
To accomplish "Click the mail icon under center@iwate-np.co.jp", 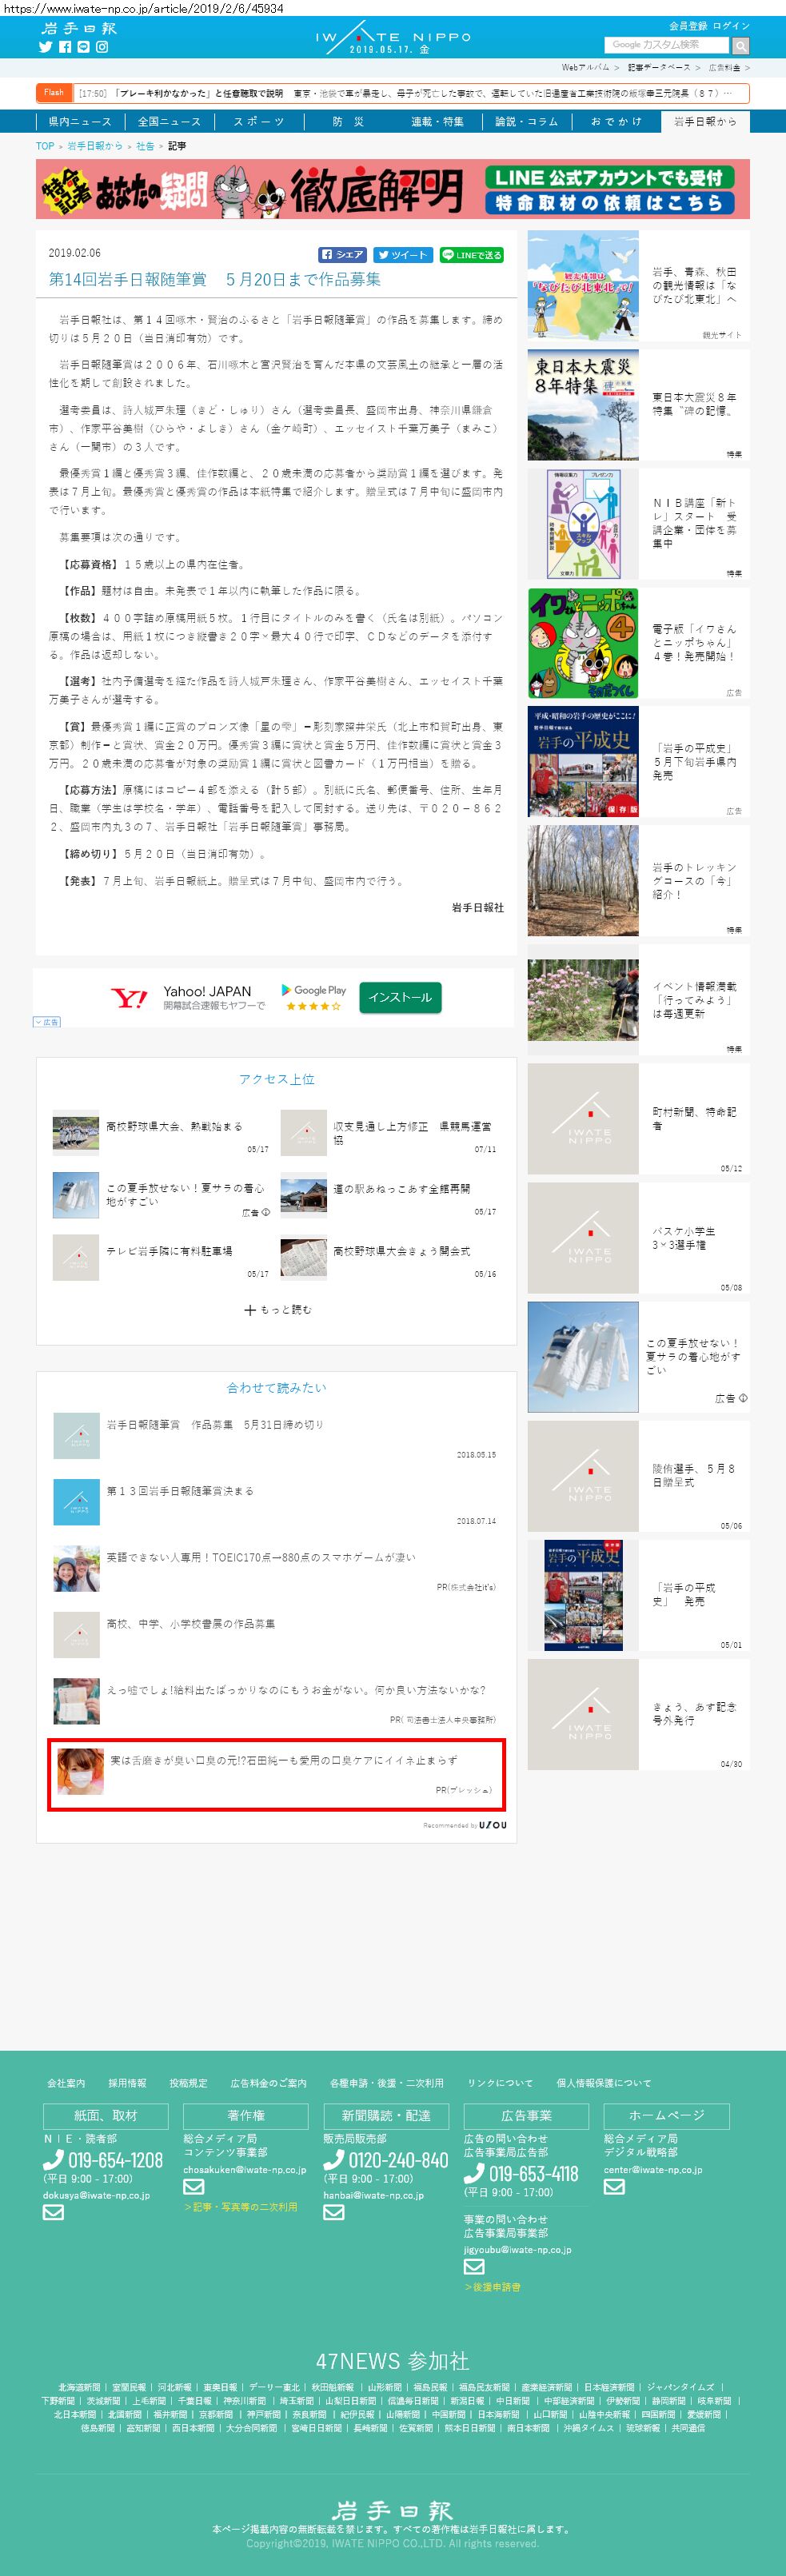I will point(614,2186).
